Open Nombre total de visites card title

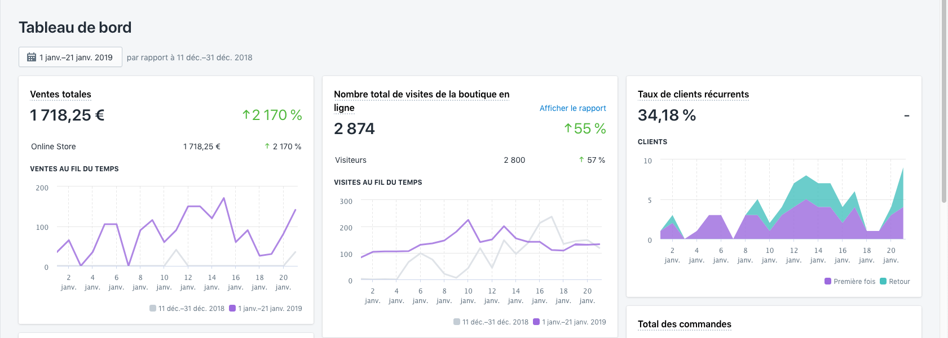(421, 101)
